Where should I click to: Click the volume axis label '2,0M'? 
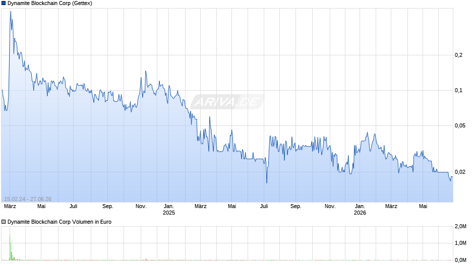pyautogui.click(x=460, y=226)
